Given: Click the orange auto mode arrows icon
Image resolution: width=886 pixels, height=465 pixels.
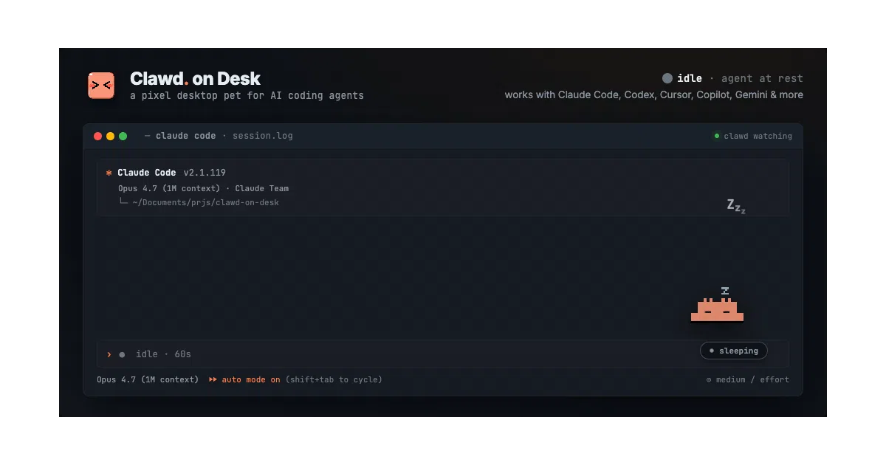Looking at the screenshot, I should click(x=213, y=379).
